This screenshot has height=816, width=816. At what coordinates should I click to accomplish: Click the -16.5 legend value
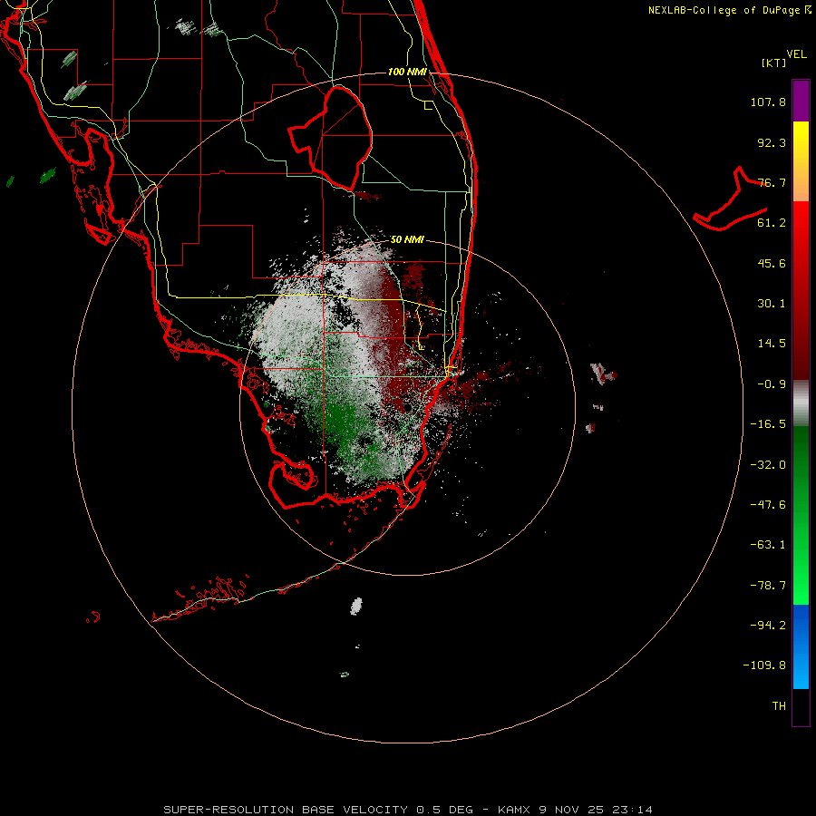pos(768,424)
